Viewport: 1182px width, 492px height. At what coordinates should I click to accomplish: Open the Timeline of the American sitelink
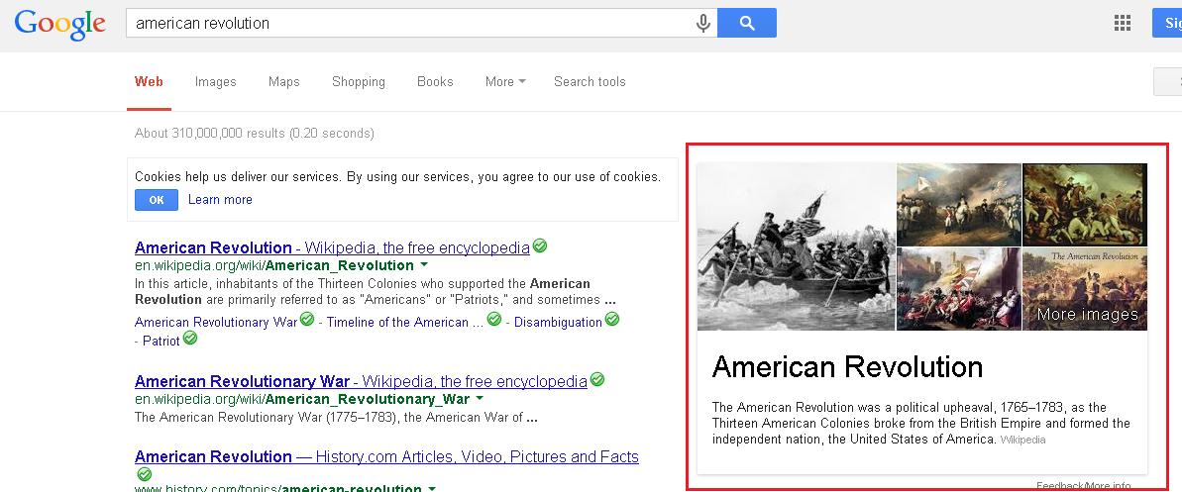(405, 323)
